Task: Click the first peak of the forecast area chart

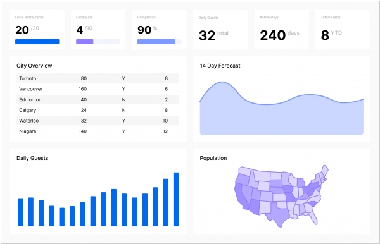Action: pyautogui.click(x=222, y=82)
